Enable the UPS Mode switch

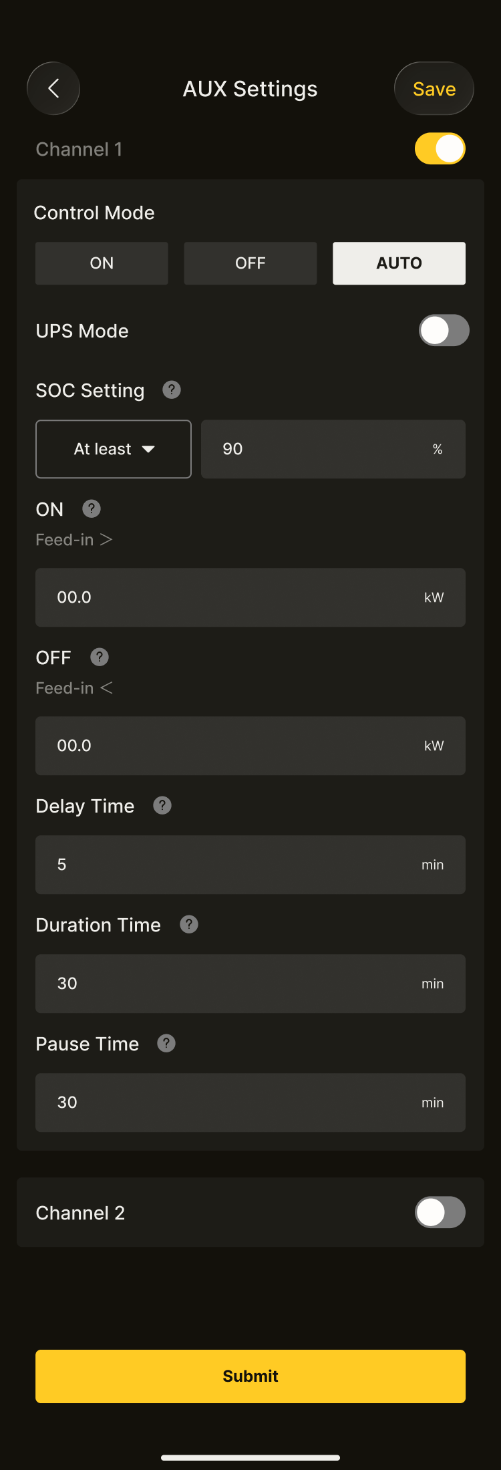click(x=444, y=330)
